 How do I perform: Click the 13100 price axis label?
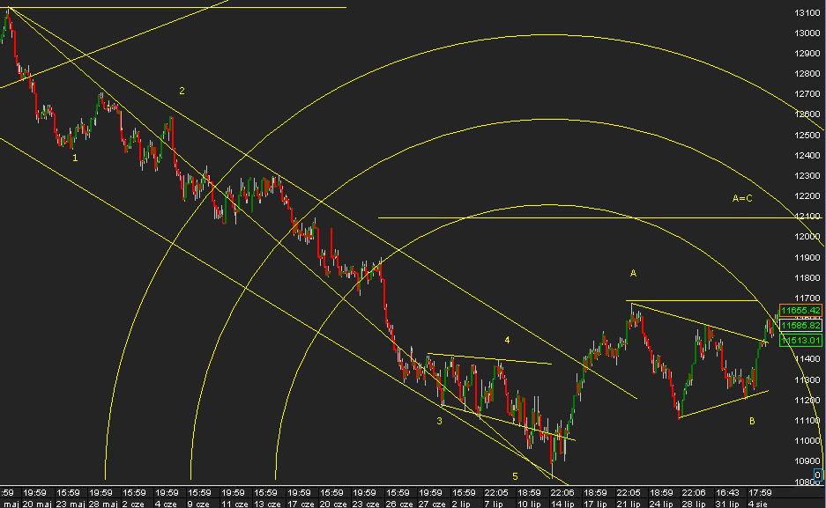pos(807,13)
